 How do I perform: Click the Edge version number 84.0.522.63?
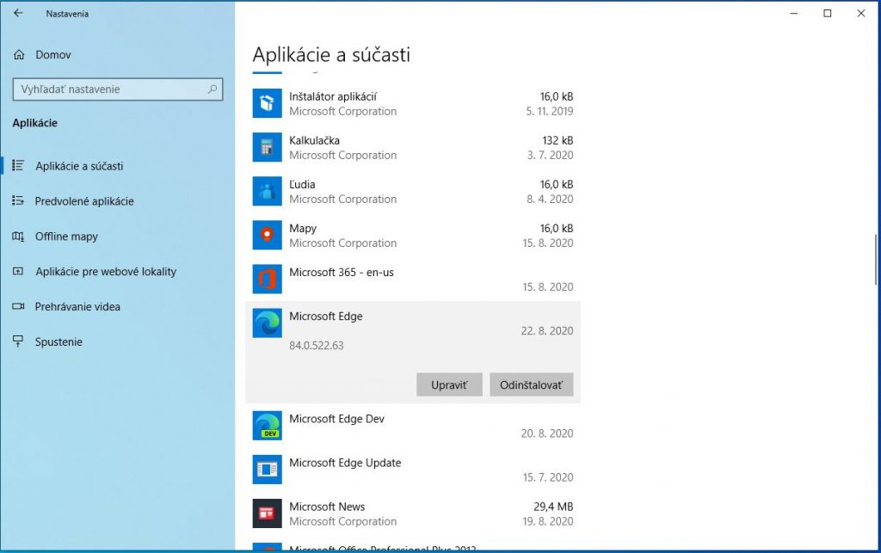coord(317,345)
